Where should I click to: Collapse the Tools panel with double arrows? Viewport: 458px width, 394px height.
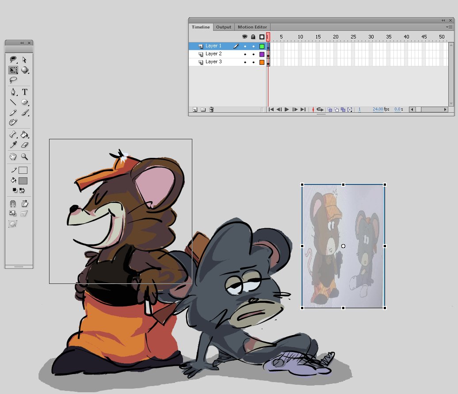(22, 43)
